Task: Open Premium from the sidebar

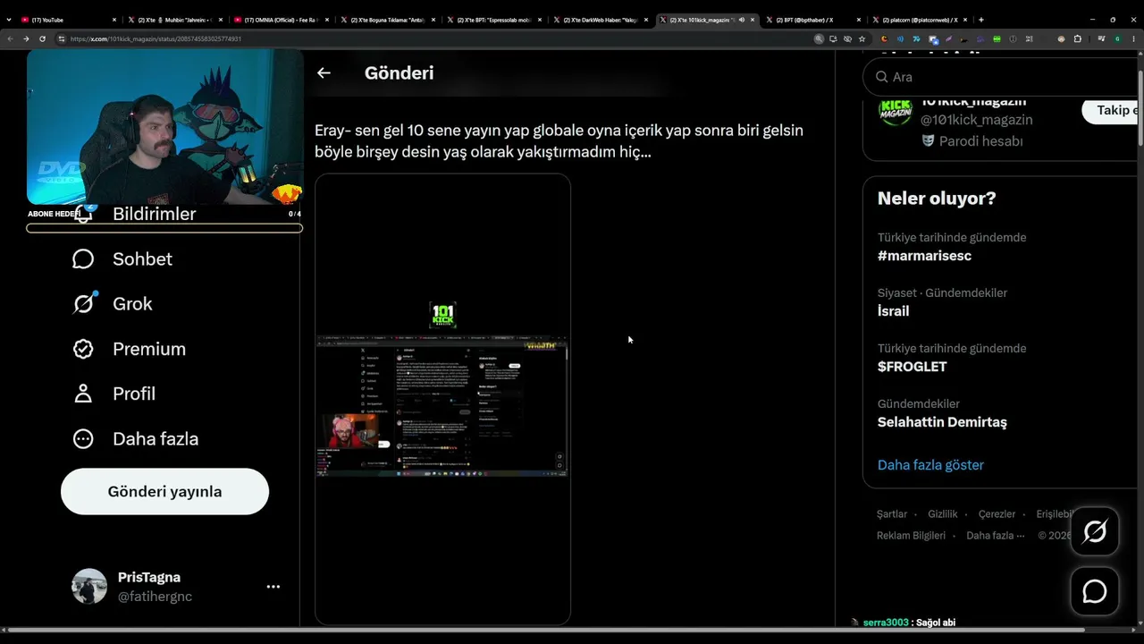Action: click(129, 349)
